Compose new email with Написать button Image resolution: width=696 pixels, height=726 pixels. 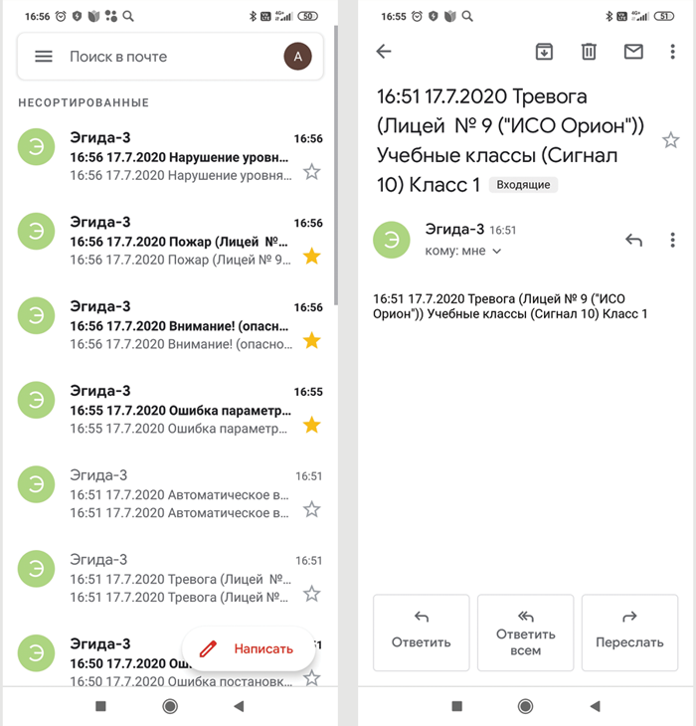249,648
